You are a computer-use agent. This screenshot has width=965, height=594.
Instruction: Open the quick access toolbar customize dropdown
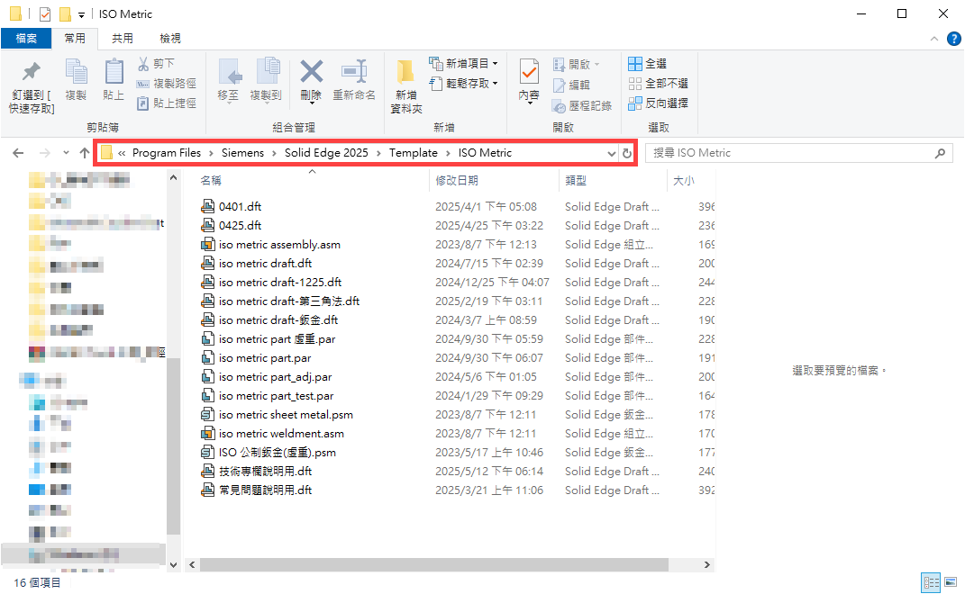(x=81, y=14)
